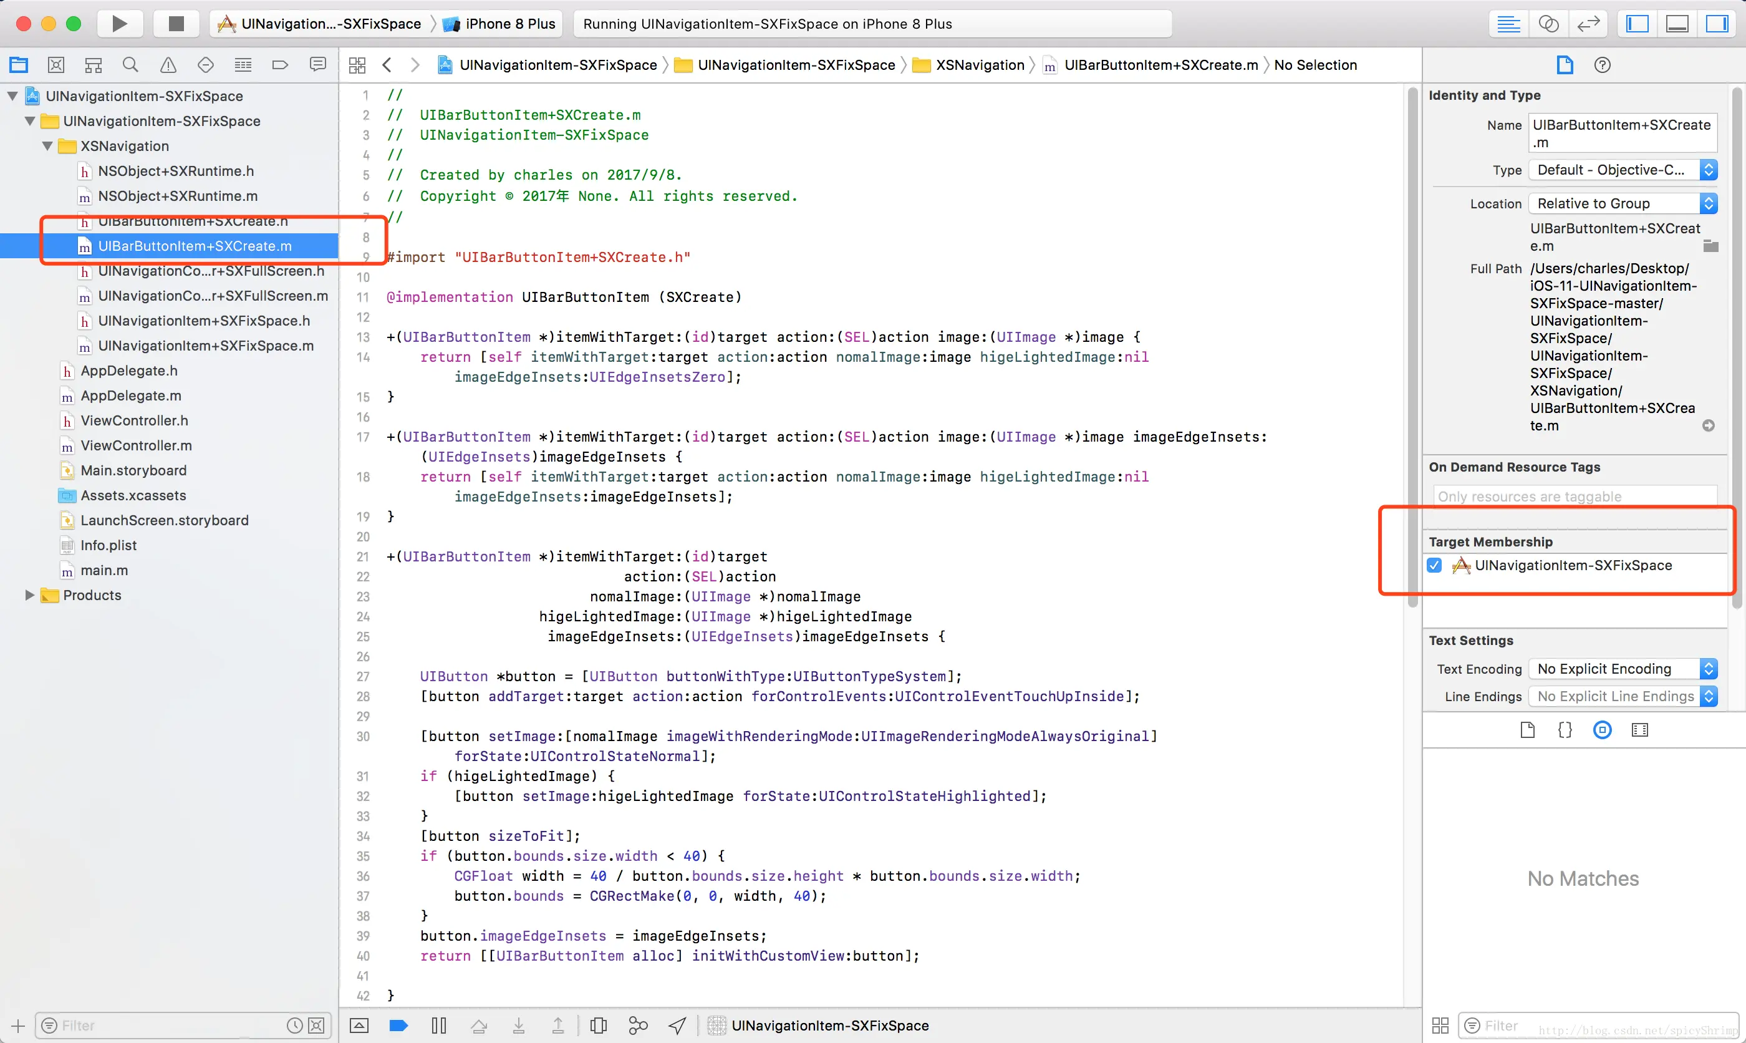Screen dimensions: 1746x1043
Task: Select ViewController.m in the navigator
Action: [135, 445]
